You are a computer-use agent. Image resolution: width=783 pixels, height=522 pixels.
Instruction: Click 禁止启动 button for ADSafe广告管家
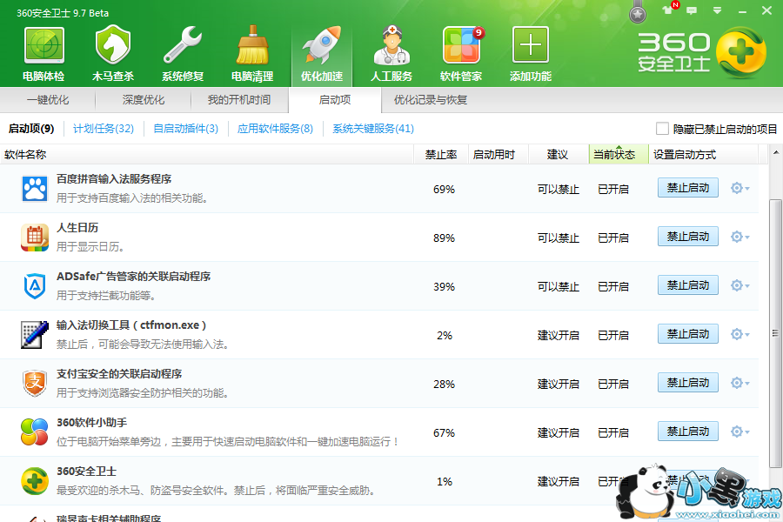[x=687, y=285]
